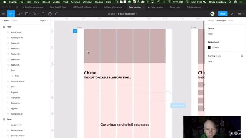Image resolution: width=246 pixels, height=138 pixels.
Task: Click the blue prototype connection label on canvas
Action: point(178,105)
